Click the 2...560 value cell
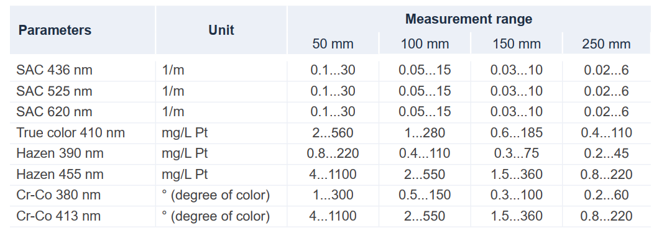 (333, 133)
